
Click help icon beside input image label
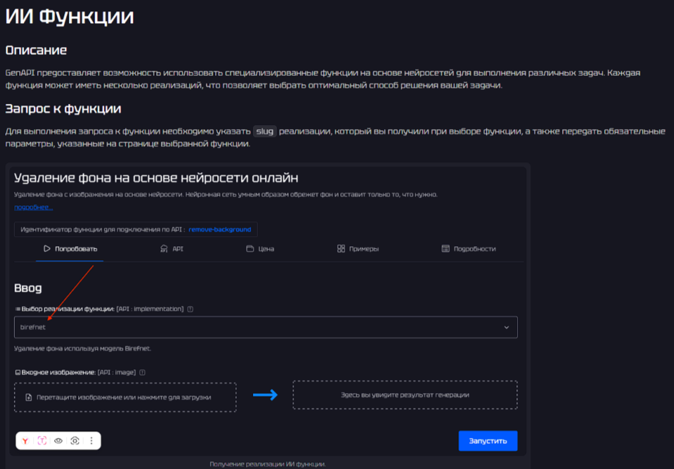point(142,372)
